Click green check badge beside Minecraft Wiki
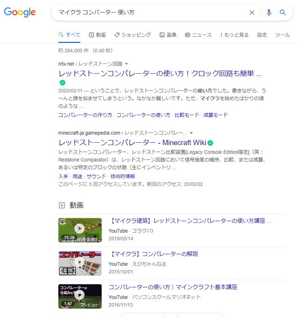 pos(211,143)
